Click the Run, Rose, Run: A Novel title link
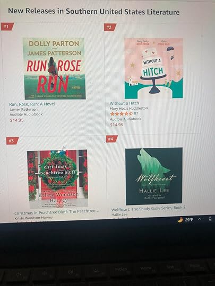Screen dimensions: 215x286 click(x=32, y=104)
